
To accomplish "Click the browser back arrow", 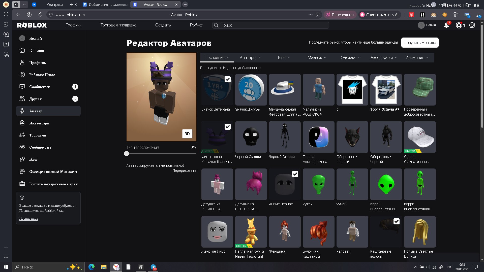I will pyautogui.click(x=18, y=15).
